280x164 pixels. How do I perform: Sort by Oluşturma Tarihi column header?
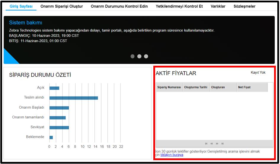point(197,87)
